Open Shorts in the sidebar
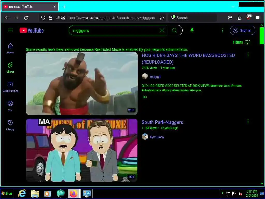265x199 pixels. pos(10,68)
